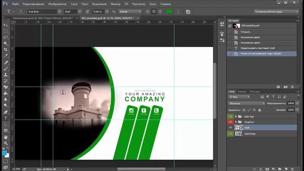This screenshot has height=171, width=304.
Task: Open workspace switcher dropdown
Action: [x=276, y=11]
